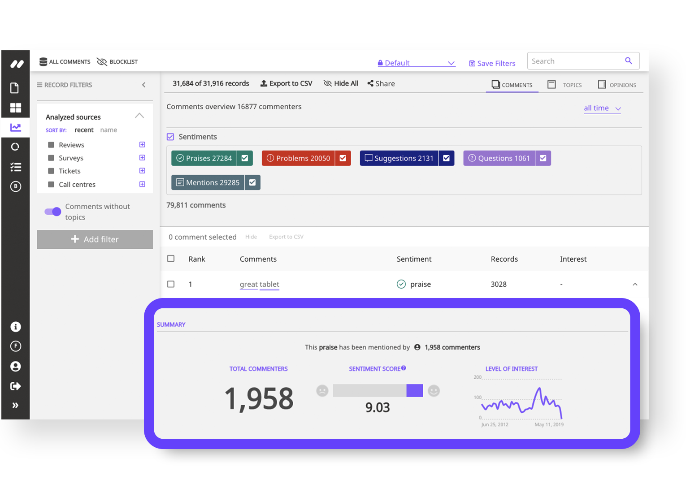
Task: Open the all time date range dropdown
Action: pyautogui.click(x=601, y=108)
